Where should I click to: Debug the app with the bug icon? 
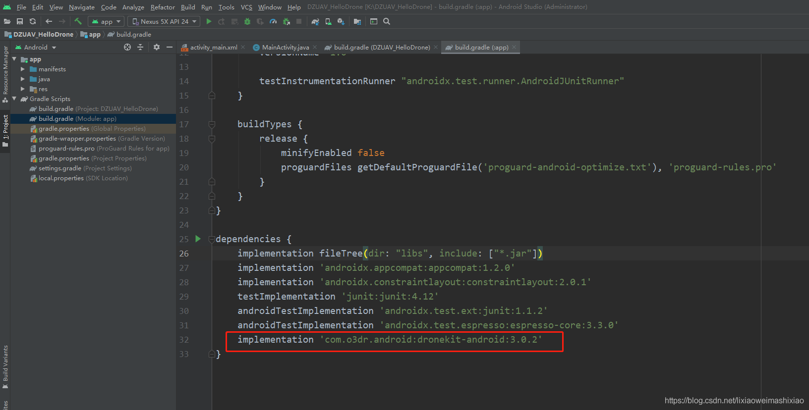point(247,21)
